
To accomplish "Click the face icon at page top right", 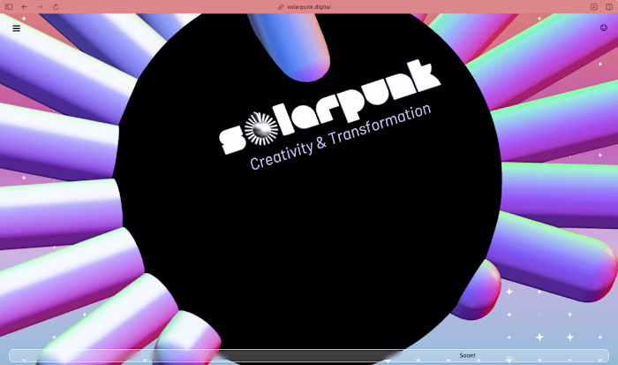I will [604, 27].
